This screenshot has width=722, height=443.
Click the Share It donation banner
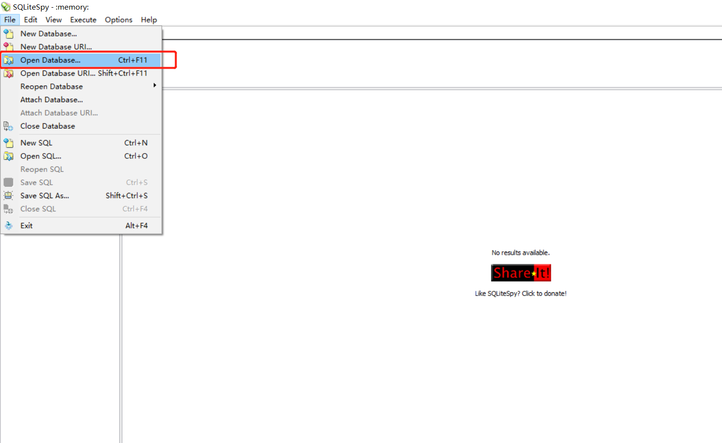point(521,272)
